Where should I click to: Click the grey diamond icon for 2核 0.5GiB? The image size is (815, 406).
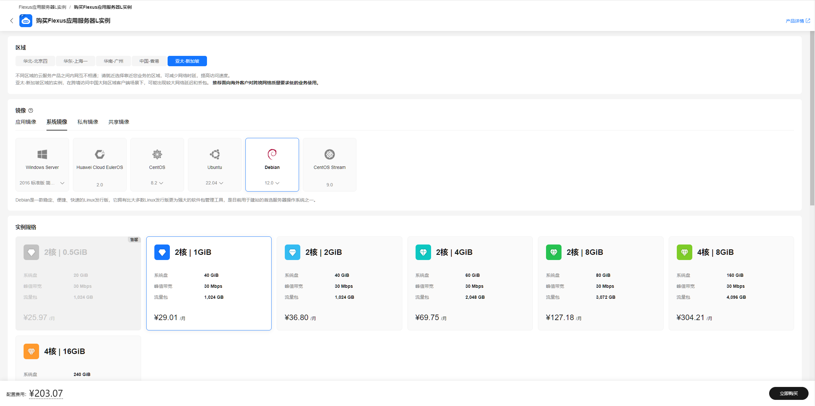click(31, 252)
